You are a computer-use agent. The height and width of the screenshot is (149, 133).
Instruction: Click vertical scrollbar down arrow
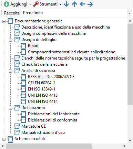coord(130,140)
